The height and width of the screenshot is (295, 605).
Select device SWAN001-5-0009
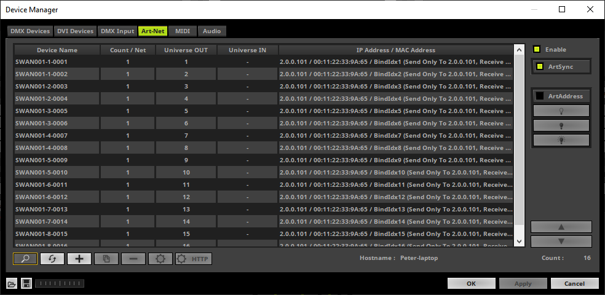(57, 160)
